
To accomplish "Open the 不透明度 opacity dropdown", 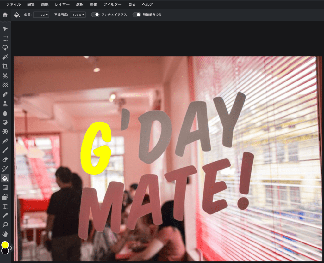I will [78, 15].
